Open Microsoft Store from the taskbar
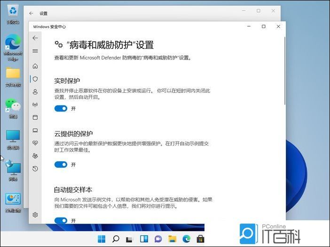Image resolution: width=330 pixels, height=247 pixels. tap(200, 239)
